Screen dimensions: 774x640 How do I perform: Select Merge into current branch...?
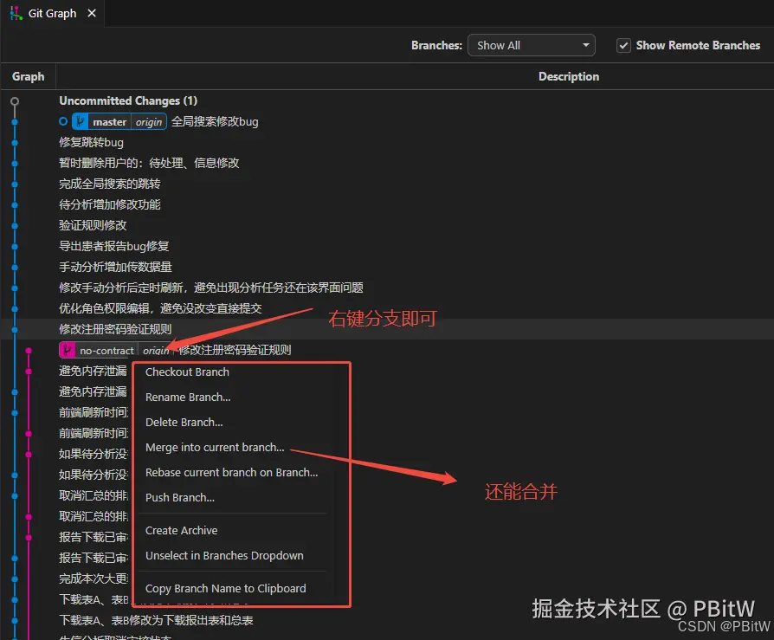215,448
